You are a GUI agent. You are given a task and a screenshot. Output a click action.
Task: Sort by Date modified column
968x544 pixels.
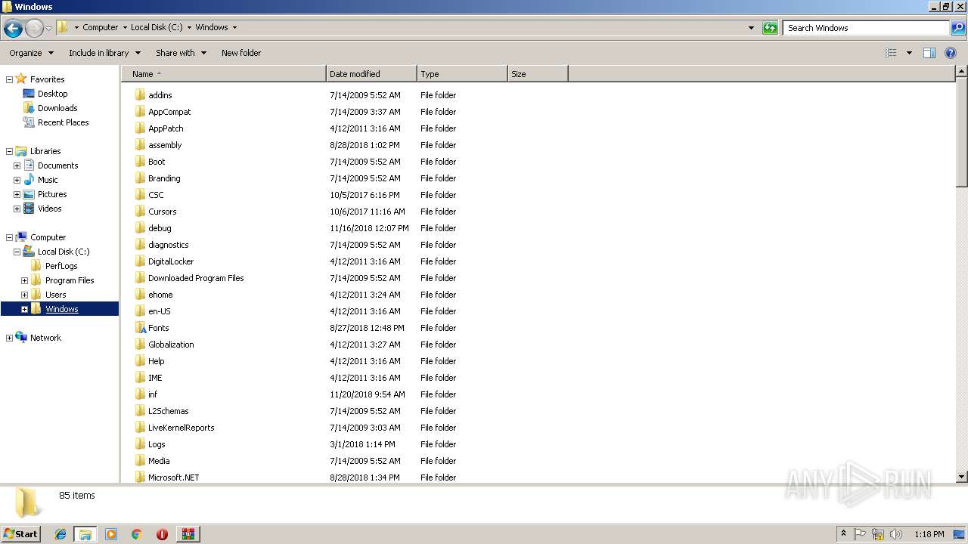tap(371, 74)
